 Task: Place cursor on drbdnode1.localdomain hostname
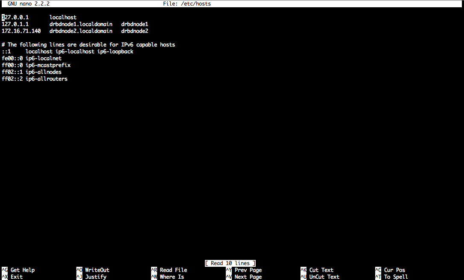81,24
